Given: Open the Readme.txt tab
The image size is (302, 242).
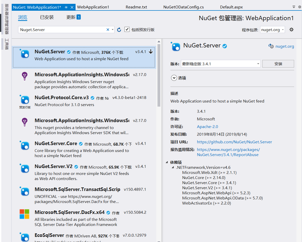Looking at the screenshot, I should click(x=136, y=7).
